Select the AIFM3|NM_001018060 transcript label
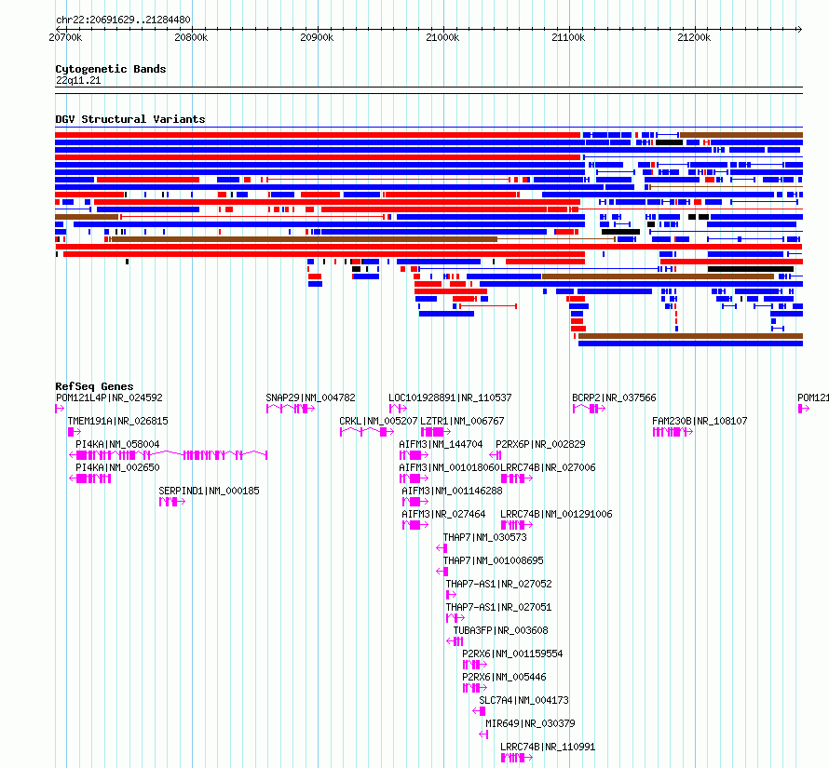 tap(449, 467)
